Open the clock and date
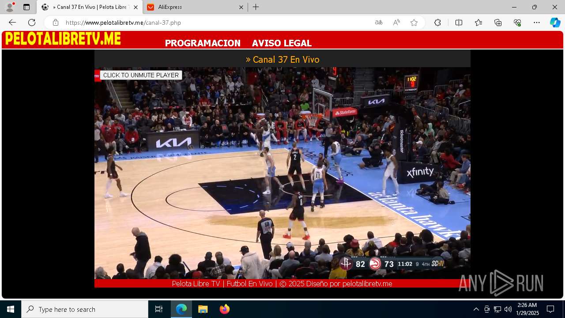This screenshot has width=565, height=318. 527,309
